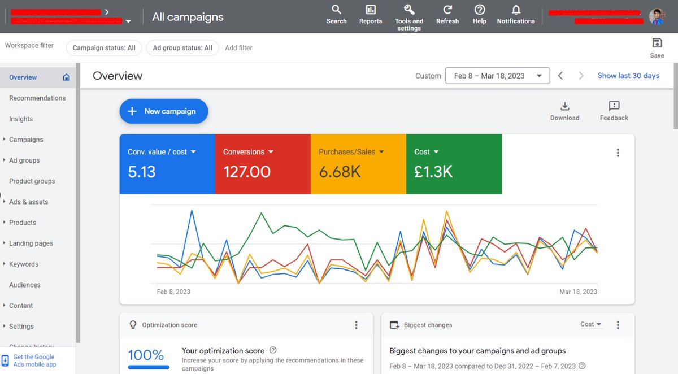
Task: Open Recommendations in the sidebar
Action: 38,98
